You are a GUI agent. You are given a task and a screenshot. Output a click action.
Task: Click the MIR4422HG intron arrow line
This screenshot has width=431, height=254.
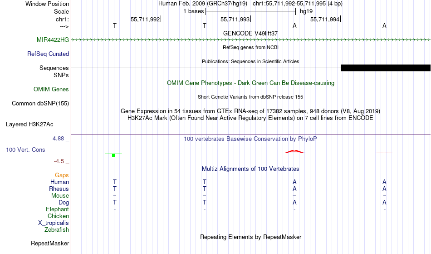(250, 40)
